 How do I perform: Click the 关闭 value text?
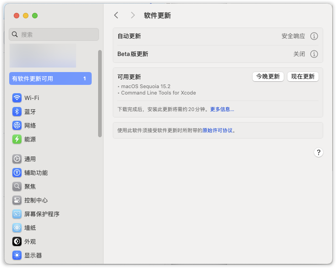click(x=299, y=54)
